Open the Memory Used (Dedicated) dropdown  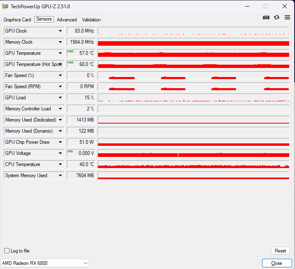click(x=60, y=119)
